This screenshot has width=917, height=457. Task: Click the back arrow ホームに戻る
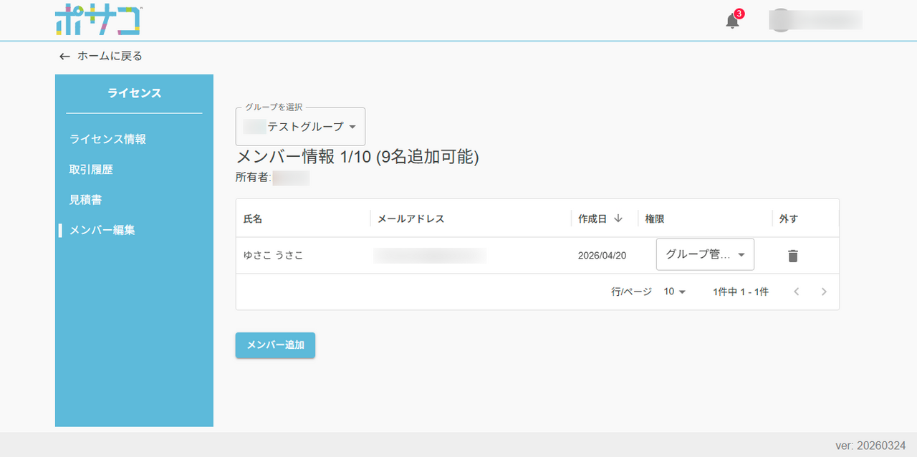point(101,56)
